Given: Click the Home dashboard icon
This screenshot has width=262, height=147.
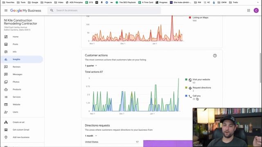Looking at the screenshot, I should pyautogui.click(x=6, y=37).
